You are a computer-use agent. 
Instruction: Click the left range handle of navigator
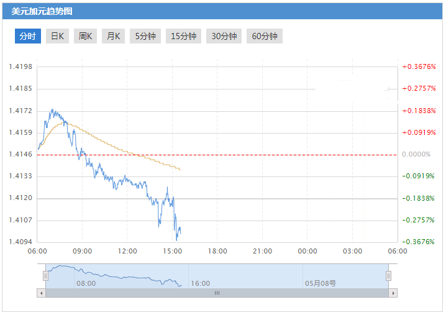click(45, 275)
